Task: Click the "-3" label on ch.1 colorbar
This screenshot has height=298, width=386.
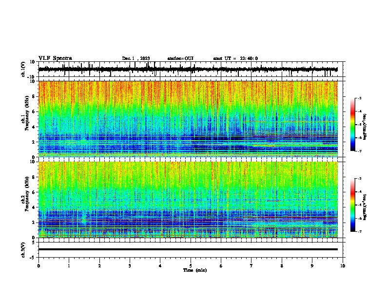Action: pyautogui.click(x=359, y=98)
